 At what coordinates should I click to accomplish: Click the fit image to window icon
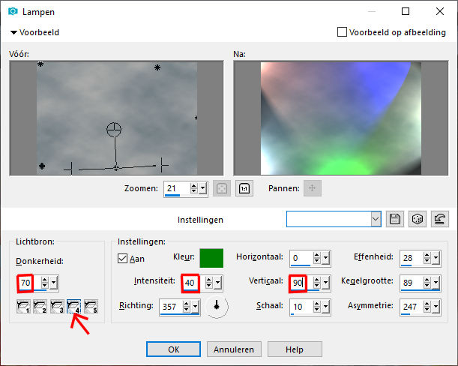tap(222, 188)
